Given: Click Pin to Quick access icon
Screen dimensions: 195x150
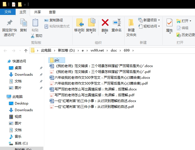Looking at the screenshot, I should (9, 22).
